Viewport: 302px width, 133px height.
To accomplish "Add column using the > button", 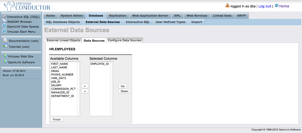I will click(x=85, y=86).
